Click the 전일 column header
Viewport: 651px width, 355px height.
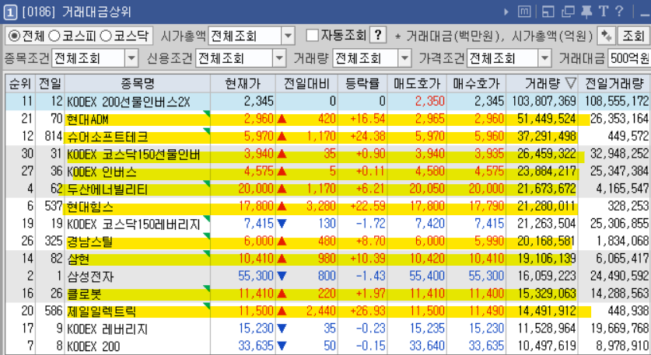coord(50,83)
